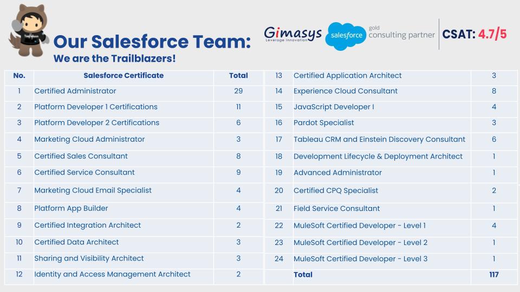Click the Salesforce cloud logo
The width and height of the screenshot is (520, 292).
[x=346, y=36]
